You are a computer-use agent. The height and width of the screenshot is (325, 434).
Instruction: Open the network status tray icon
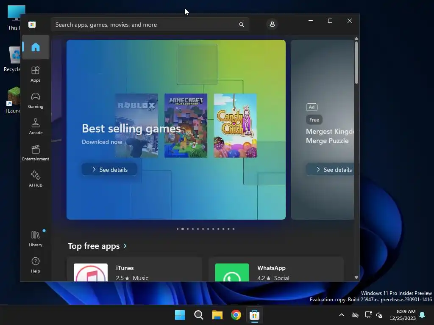(368, 315)
